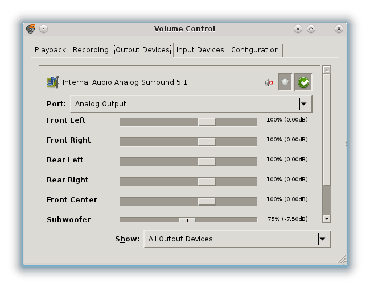Click the Subwoofer volume slider handle
The image size is (370, 288).
click(187, 220)
